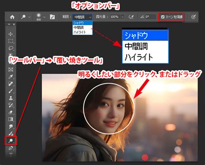Viewport: 205px width, 165px height.
Task: Select the Brush tool
Action: point(11,91)
